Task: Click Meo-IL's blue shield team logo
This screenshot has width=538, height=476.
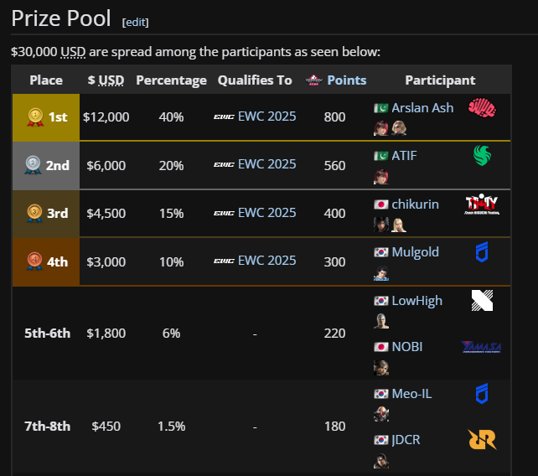Action: click(x=482, y=393)
